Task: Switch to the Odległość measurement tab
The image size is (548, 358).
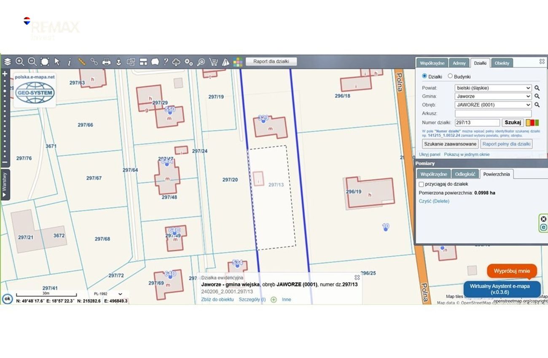Action: [465, 174]
